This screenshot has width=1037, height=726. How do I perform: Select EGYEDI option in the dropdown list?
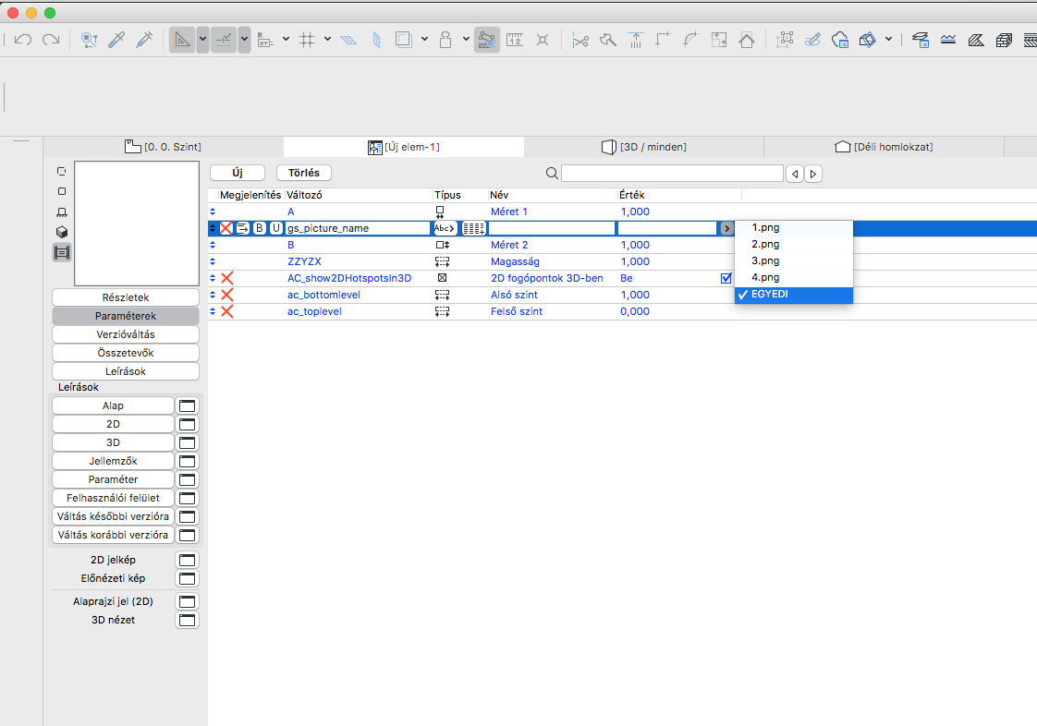(770, 295)
